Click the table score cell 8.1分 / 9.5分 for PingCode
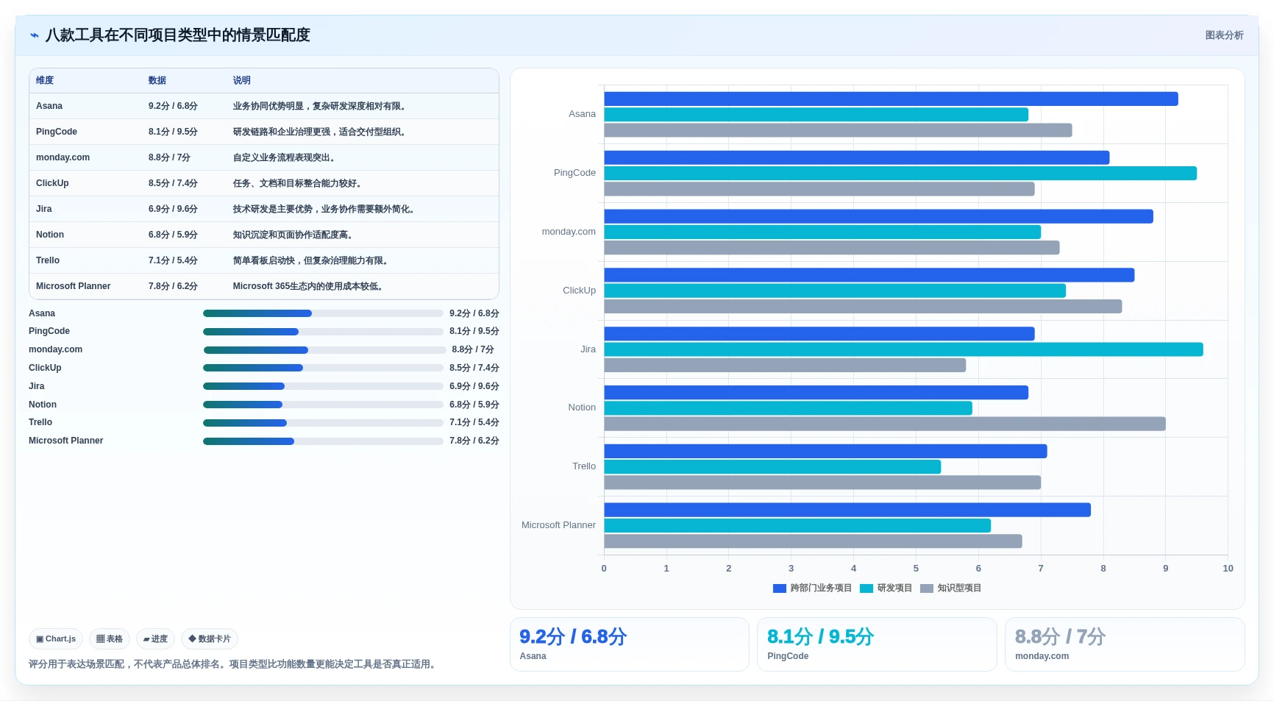This screenshot has width=1274, height=701. pyautogui.click(x=173, y=132)
